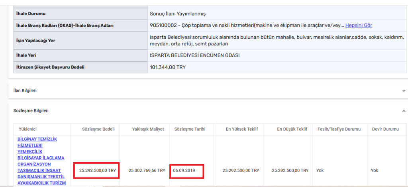Click the Sonuç İlanı Yayımlanmış status text
408x187 pixels.
(x=178, y=14)
